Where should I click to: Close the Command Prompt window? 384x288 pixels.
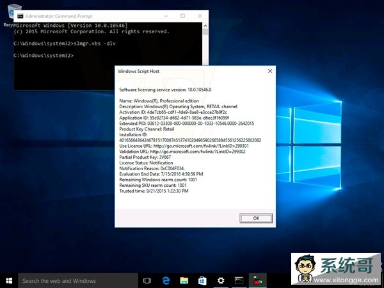(x=200, y=16)
